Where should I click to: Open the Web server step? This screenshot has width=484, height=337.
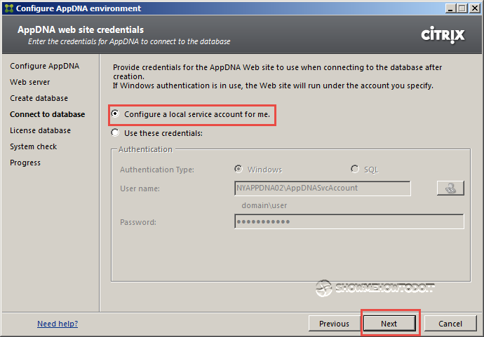[x=29, y=82]
